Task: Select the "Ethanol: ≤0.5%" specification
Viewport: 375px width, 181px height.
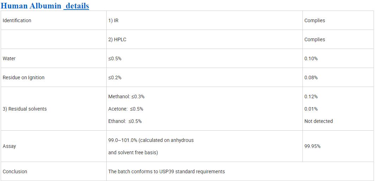Action: [x=125, y=121]
